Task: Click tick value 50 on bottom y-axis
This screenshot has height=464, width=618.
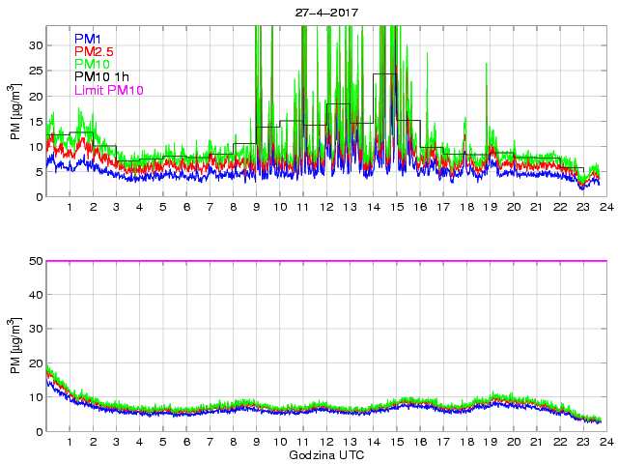Action: pyautogui.click(x=36, y=261)
